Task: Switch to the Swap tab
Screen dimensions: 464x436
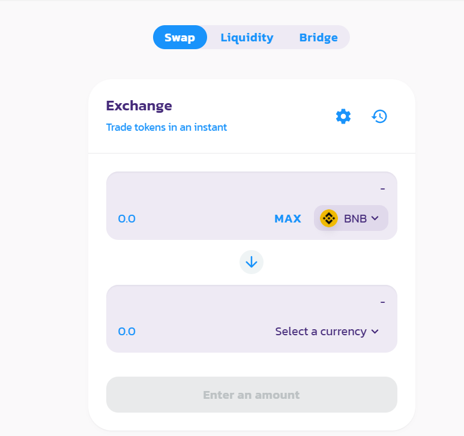Action: (180, 37)
